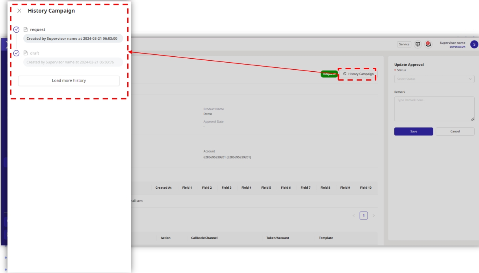
Task: Click the draft step checkmark circle
Action: click(16, 53)
